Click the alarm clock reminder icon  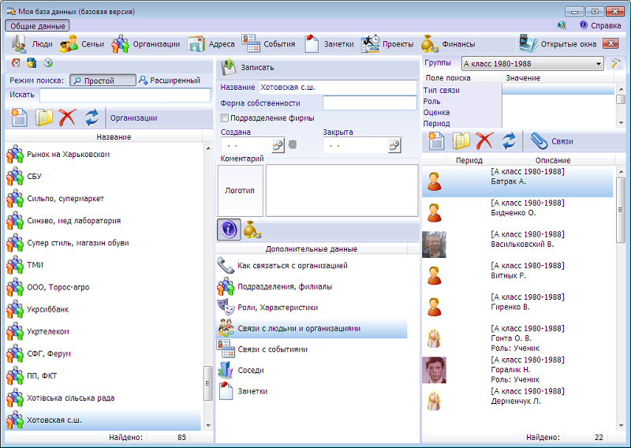click(x=17, y=62)
